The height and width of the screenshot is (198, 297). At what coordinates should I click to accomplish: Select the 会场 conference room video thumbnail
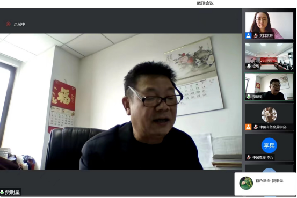269,56
